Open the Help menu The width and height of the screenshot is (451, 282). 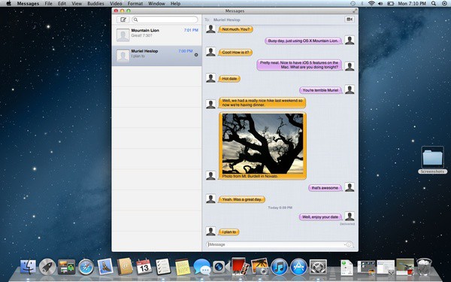[x=175, y=4]
